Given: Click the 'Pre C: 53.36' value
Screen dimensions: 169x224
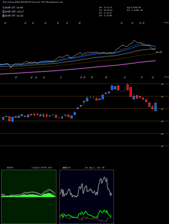Looking at the screenshot, I should click(106, 16).
